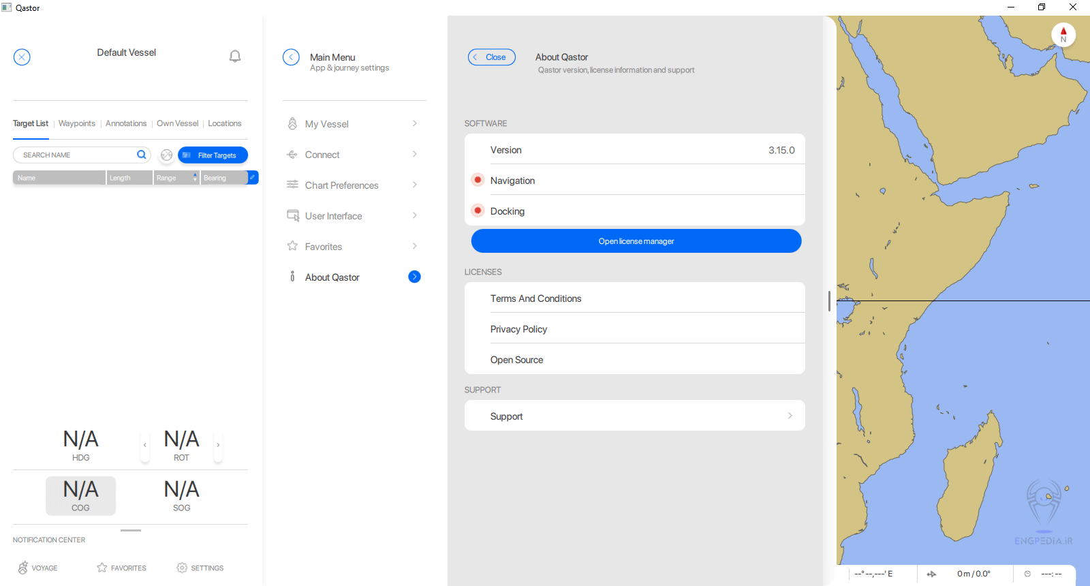Click the notification center drag handle
Image resolution: width=1090 pixels, height=586 pixels.
[x=131, y=530]
